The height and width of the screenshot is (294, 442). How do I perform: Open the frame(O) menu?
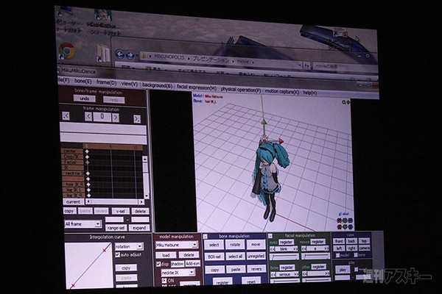(x=106, y=82)
